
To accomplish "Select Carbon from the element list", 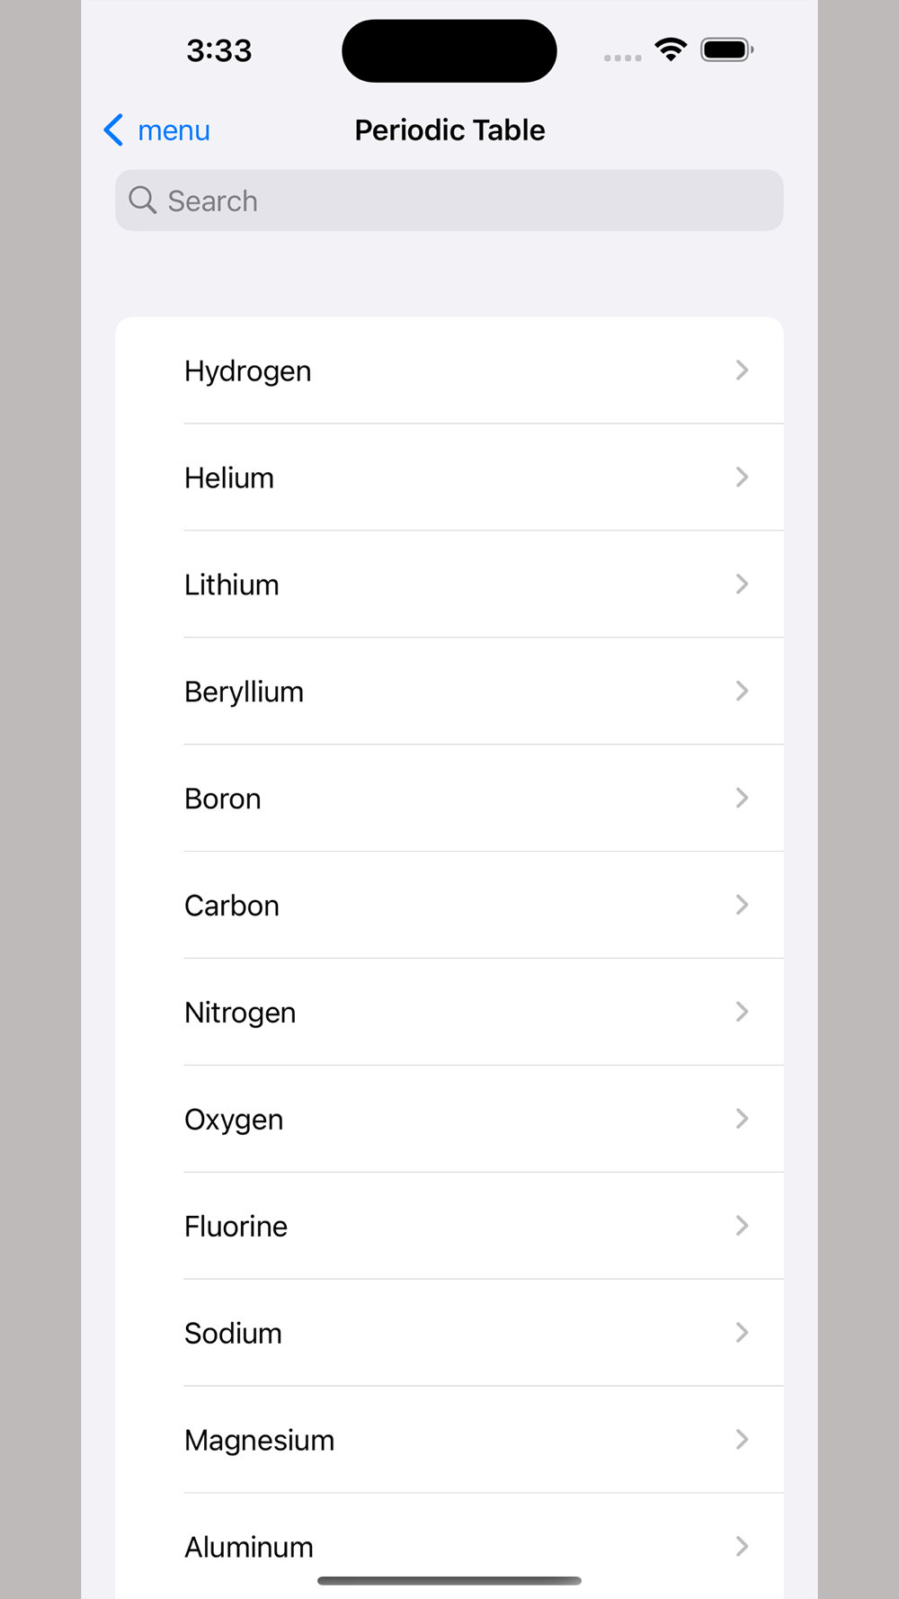I will click(449, 905).
